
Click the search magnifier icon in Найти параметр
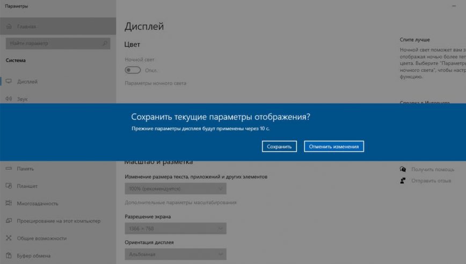(105, 43)
